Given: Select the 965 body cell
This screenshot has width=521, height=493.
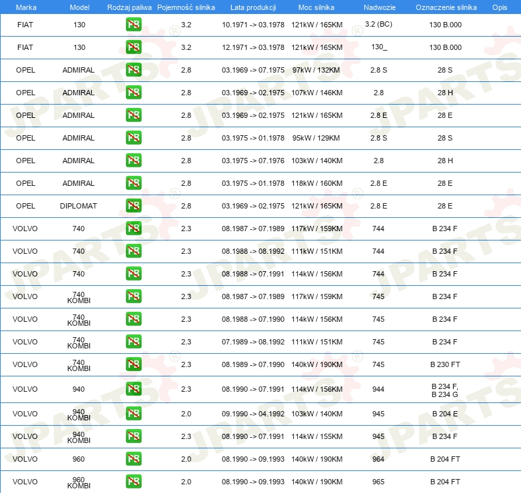Looking at the screenshot, I should click(378, 482).
